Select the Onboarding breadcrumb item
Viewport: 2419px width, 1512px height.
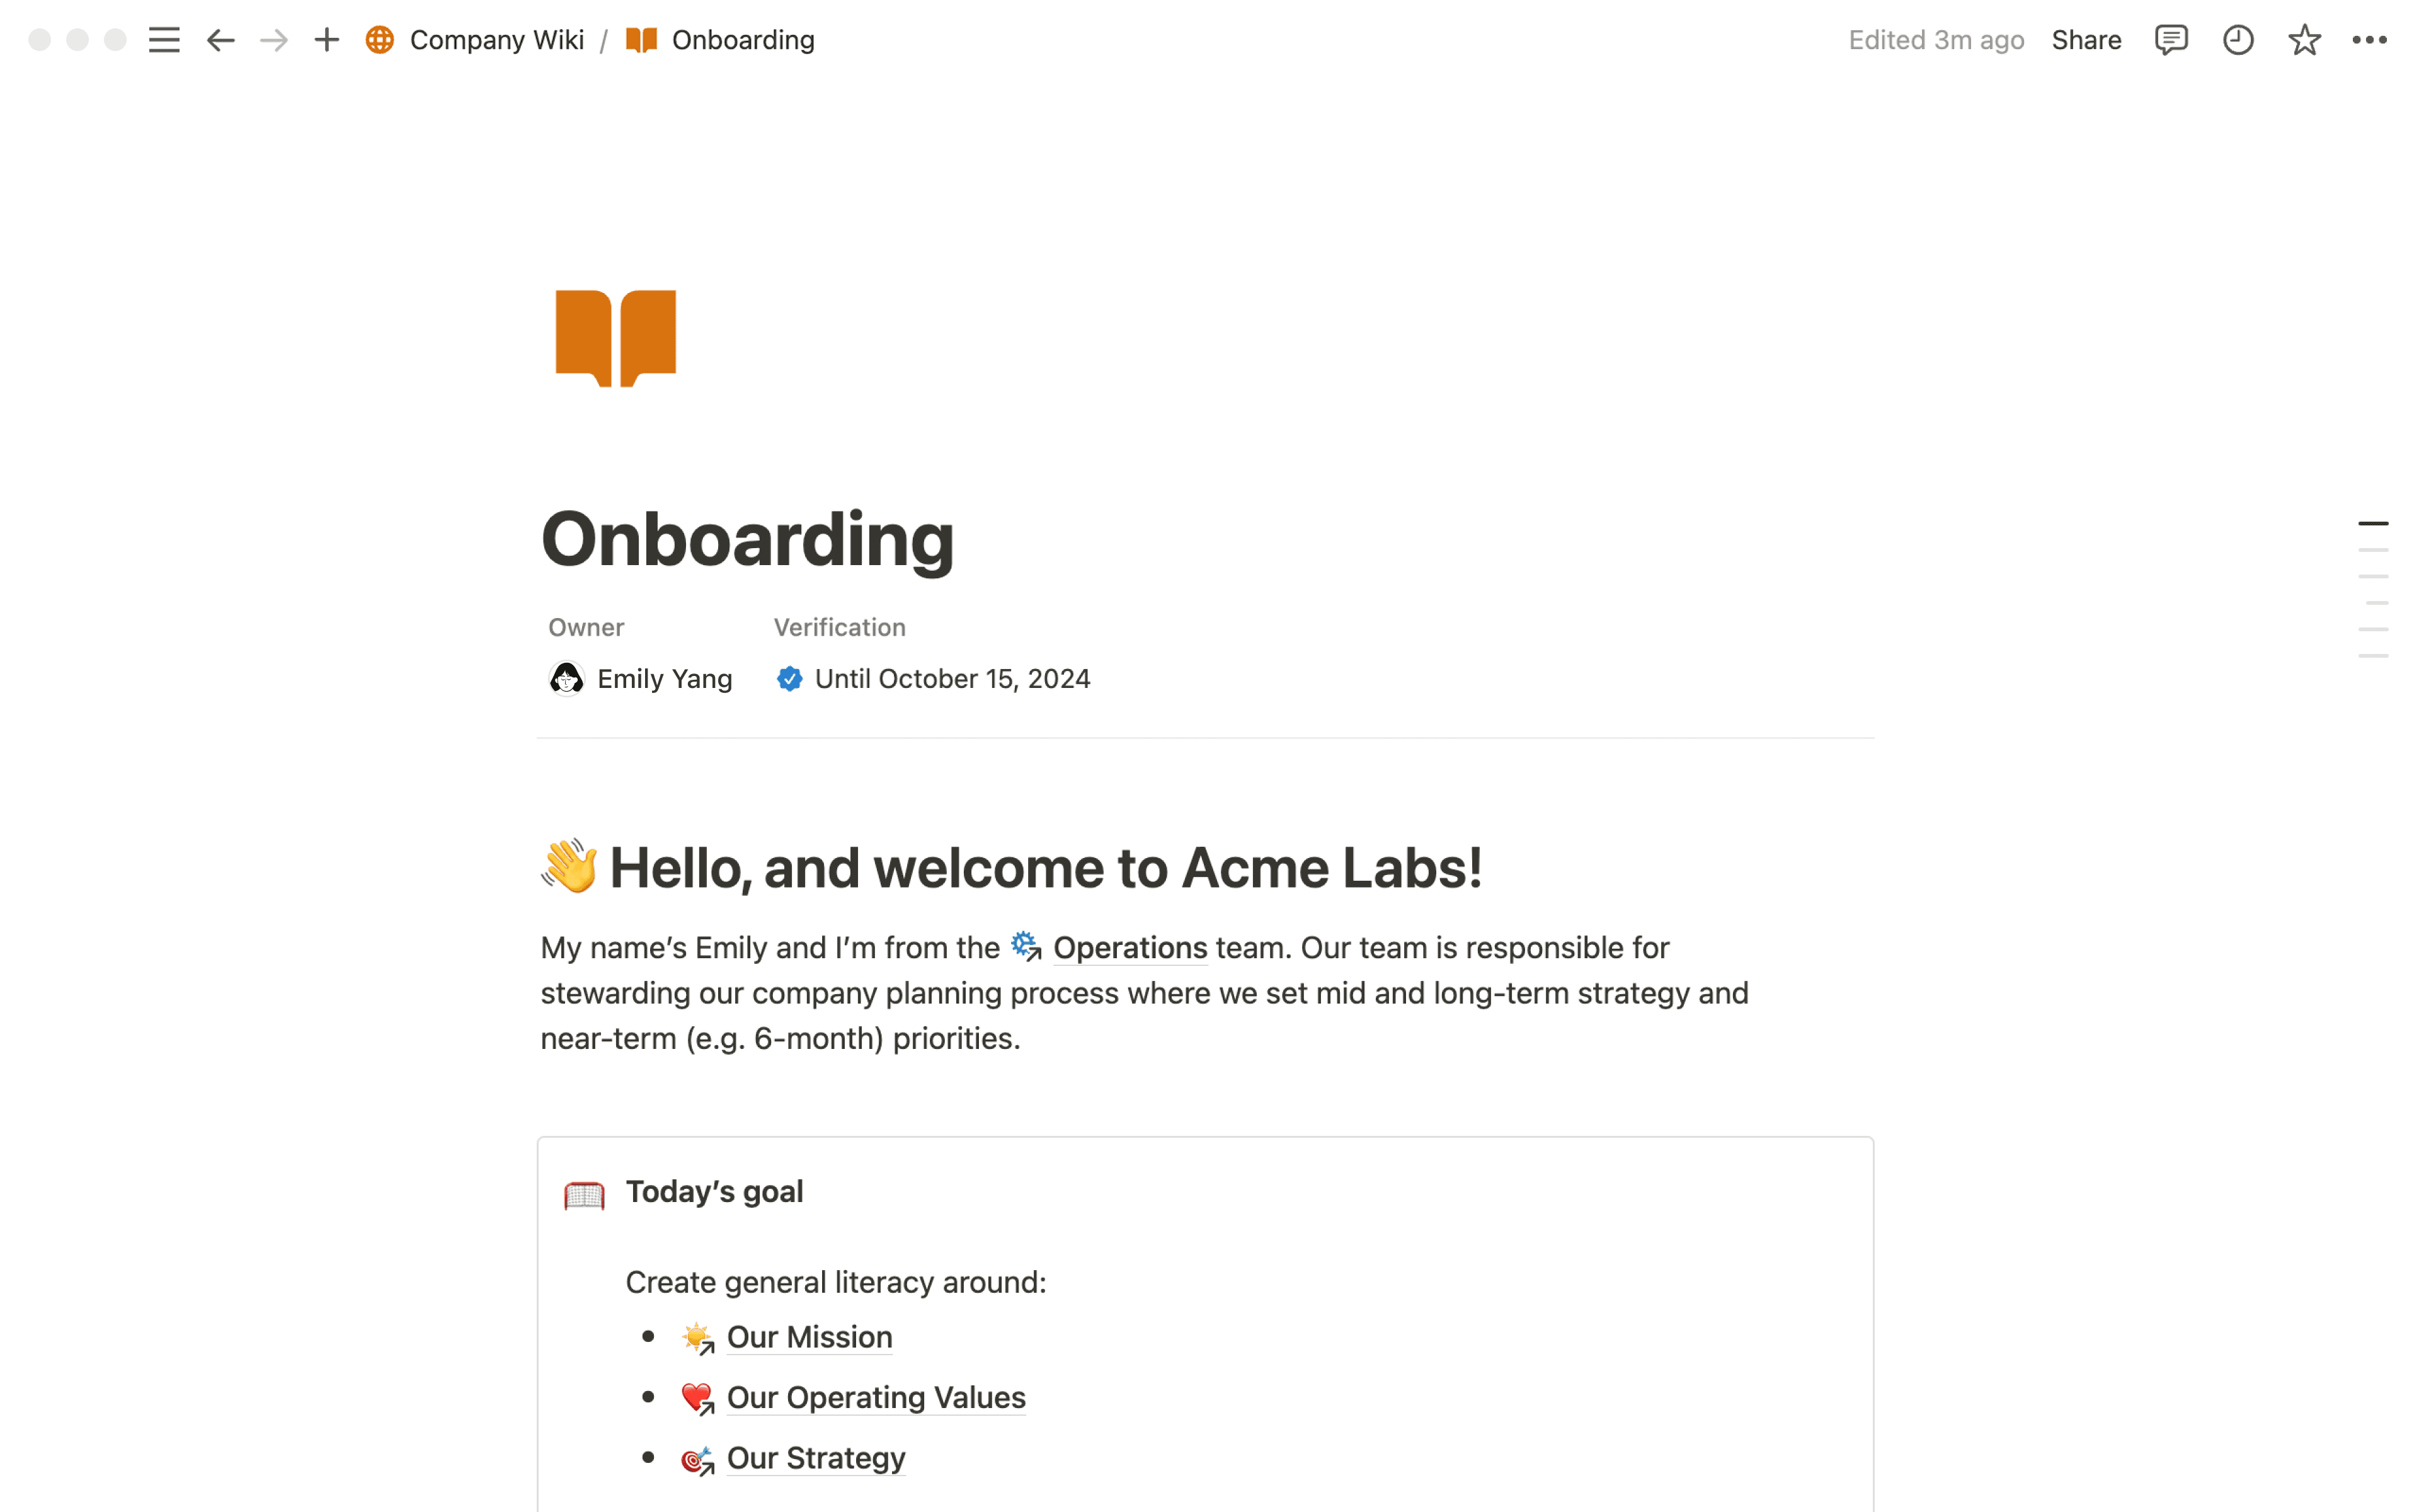click(x=741, y=40)
